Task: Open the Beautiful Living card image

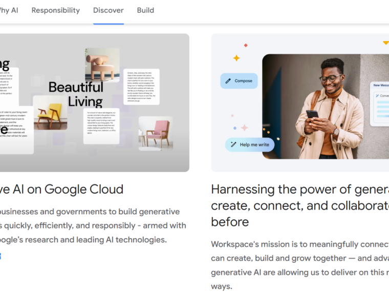Action: [95, 102]
